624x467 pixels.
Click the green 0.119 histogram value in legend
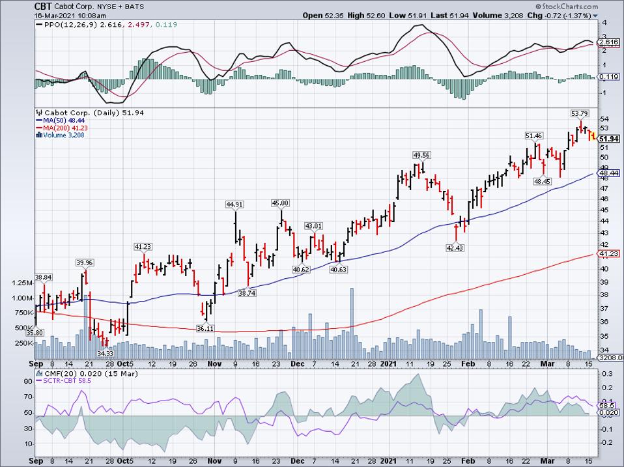click(x=166, y=25)
